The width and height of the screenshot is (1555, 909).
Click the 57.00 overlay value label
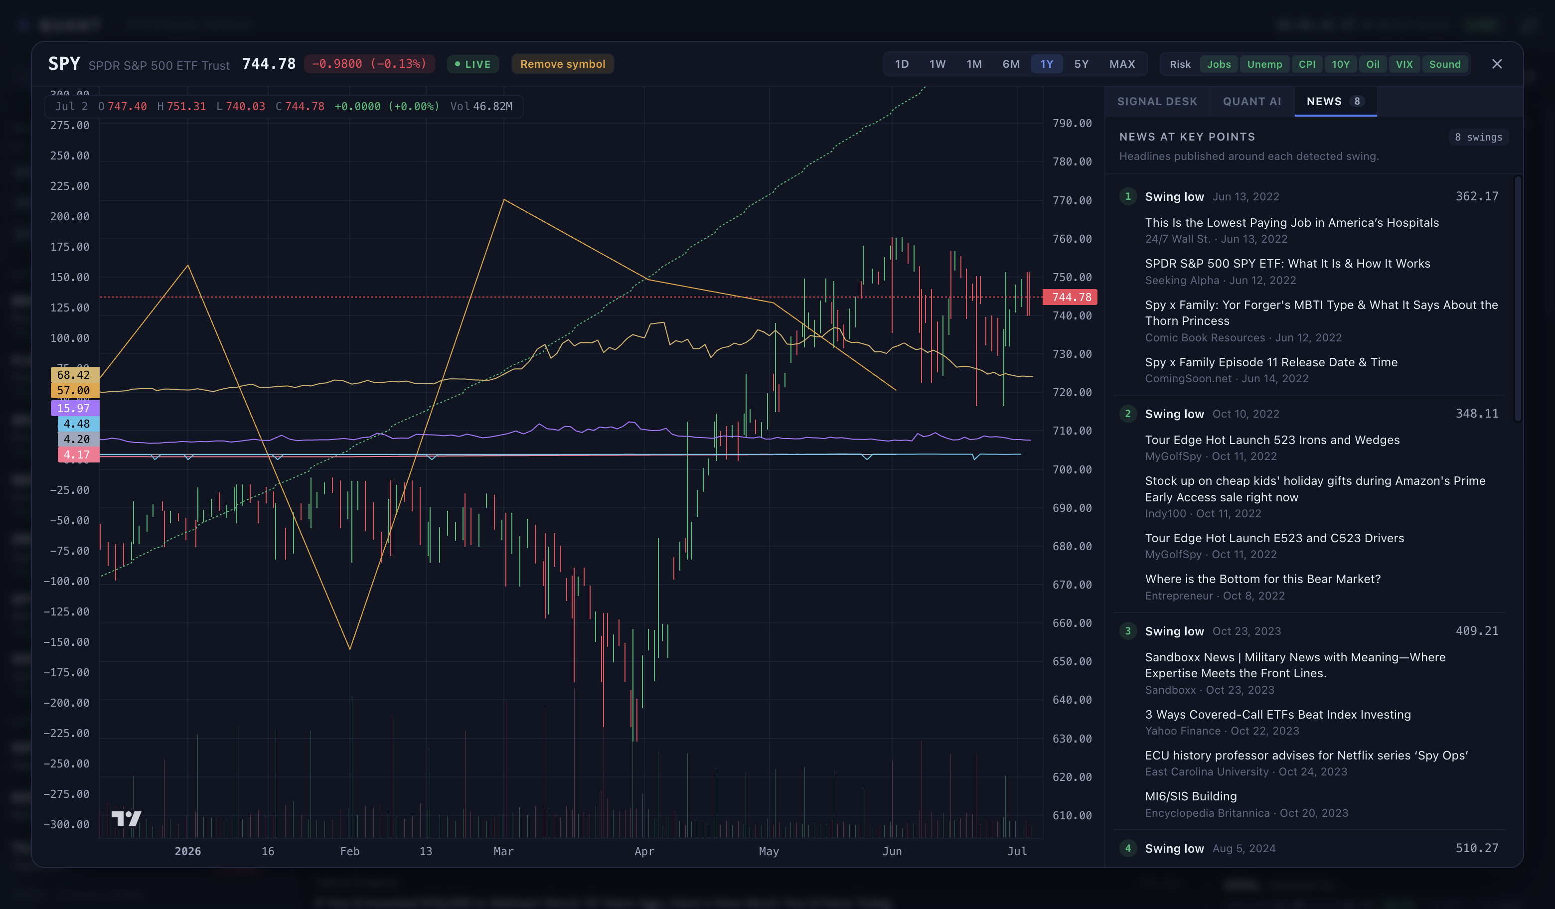point(75,390)
